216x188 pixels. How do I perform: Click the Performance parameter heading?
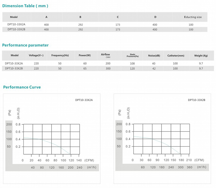[x=25, y=45]
